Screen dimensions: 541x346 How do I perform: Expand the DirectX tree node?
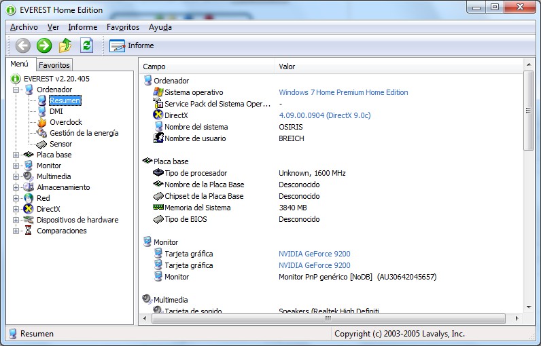[x=16, y=210]
